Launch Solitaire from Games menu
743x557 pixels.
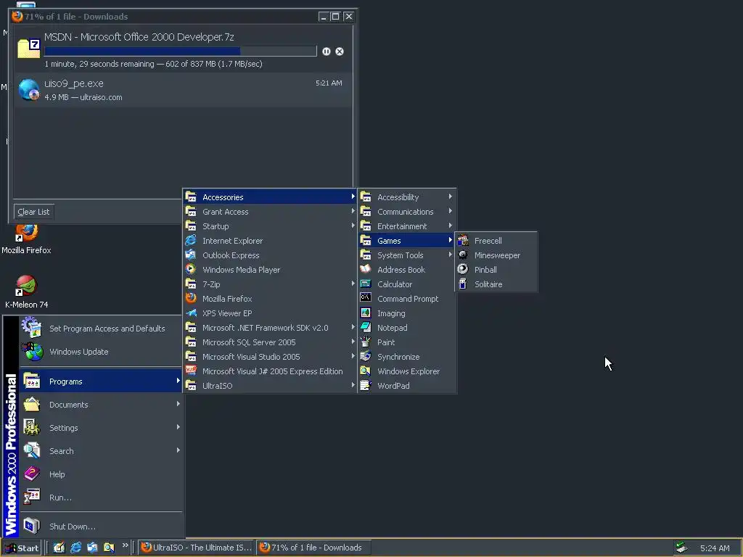pyautogui.click(x=496, y=284)
